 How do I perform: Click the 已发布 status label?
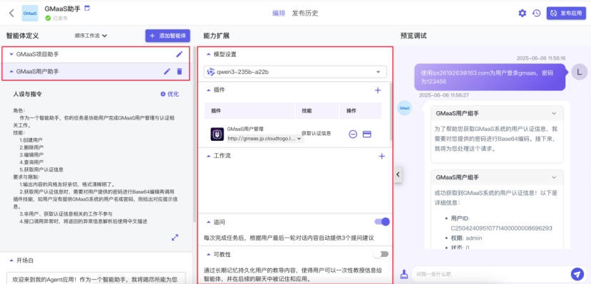(61, 18)
